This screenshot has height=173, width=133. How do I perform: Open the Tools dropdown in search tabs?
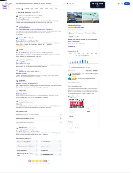[x=57, y=8]
